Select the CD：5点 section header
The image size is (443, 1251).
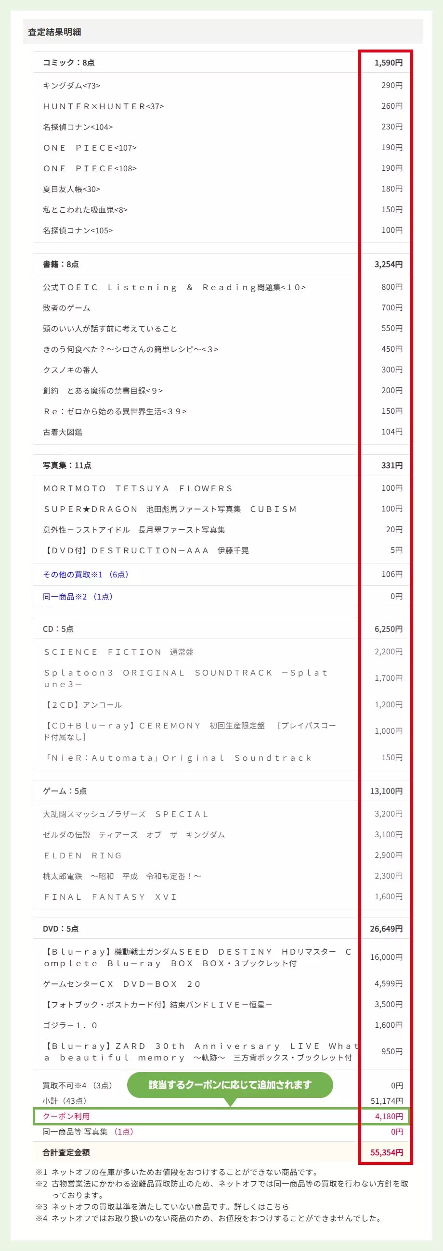(58, 629)
